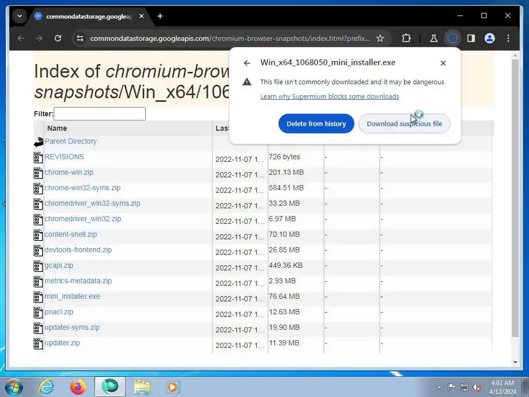Close the commondatastorage tab
The width and height of the screenshot is (529, 397).
tap(142, 16)
